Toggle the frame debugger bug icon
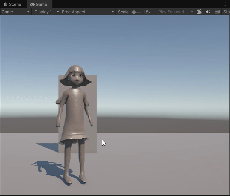Screen dimensions: 230x196 199,12
